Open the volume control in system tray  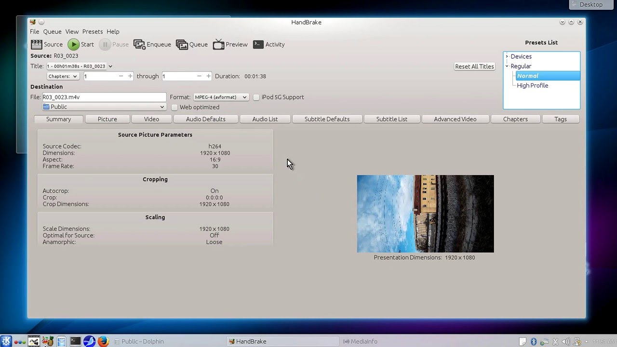pyautogui.click(x=566, y=342)
